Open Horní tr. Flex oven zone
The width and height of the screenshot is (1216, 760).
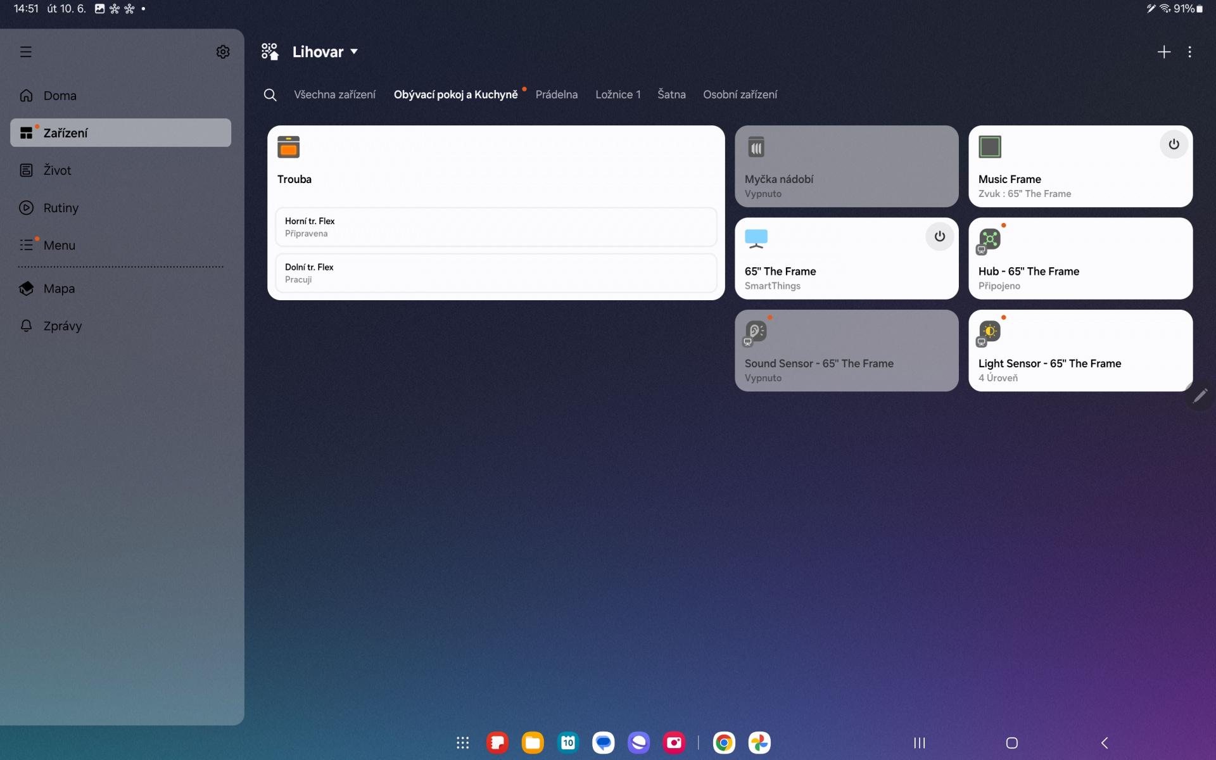(x=496, y=227)
